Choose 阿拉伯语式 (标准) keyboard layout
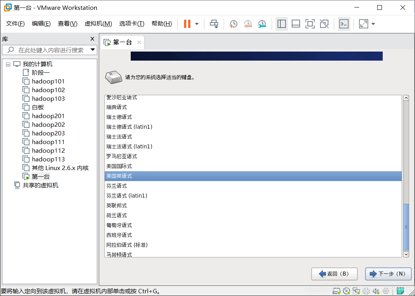This screenshot has width=415, height=296. pos(253,245)
